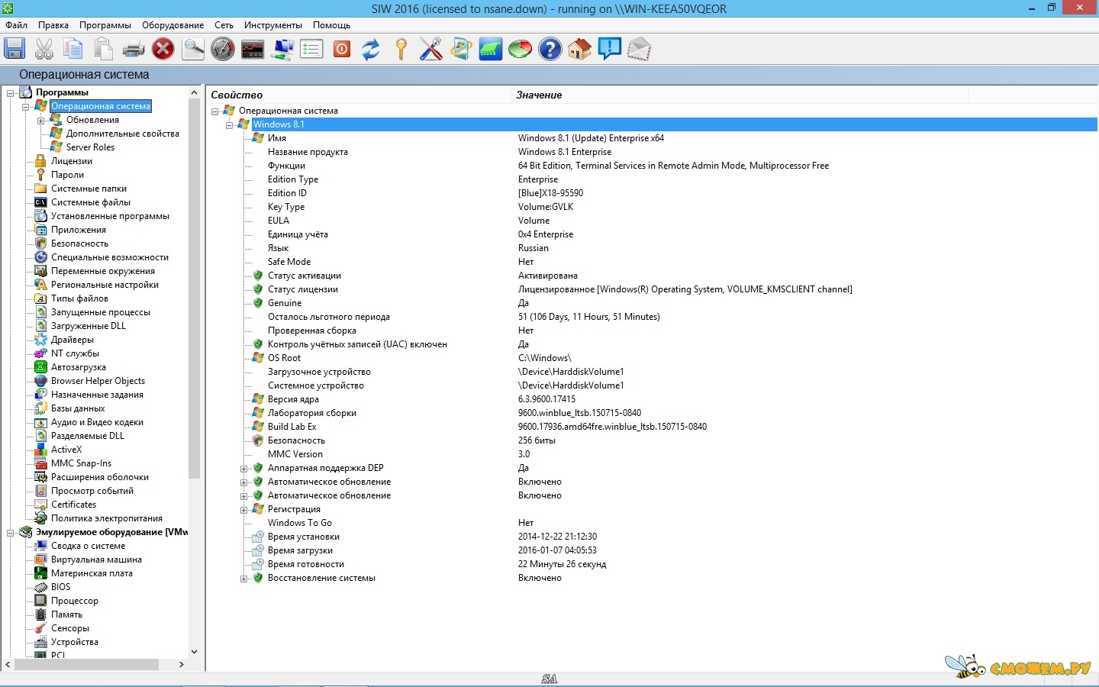Click the Copy documents toolbar icon

pyautogui.click(x=73, y=50)
